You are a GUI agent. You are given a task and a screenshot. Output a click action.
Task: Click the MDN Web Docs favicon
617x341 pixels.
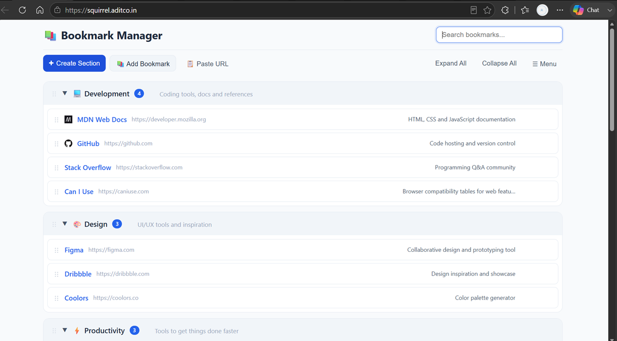69,119
